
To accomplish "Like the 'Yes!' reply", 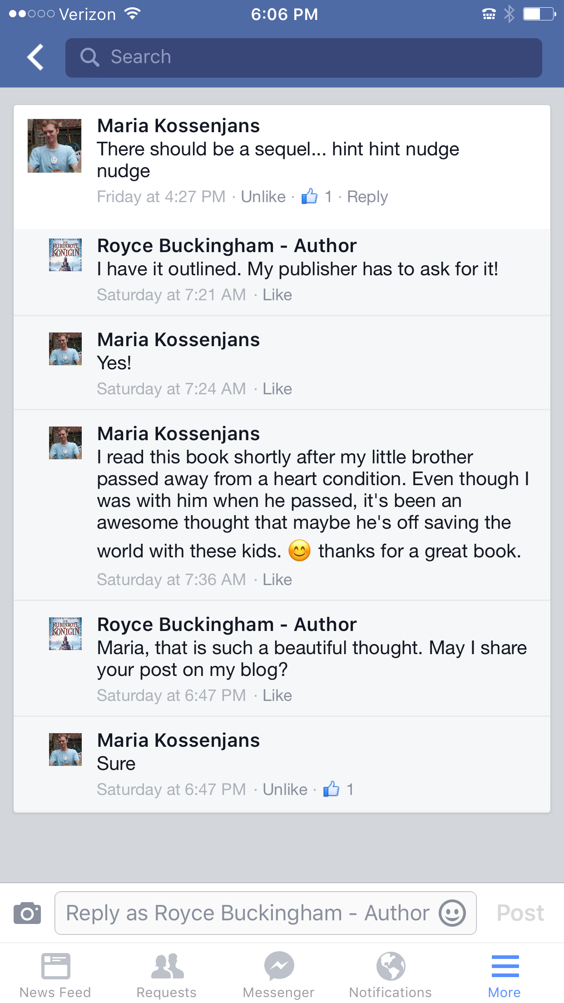I will click(x=277, y=389).
